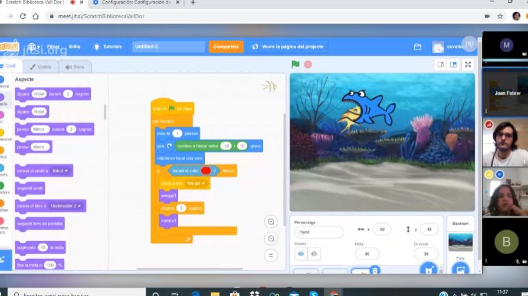Click the rotate icon in gira block
The image size is (528, 296).
tap(169, 146)
